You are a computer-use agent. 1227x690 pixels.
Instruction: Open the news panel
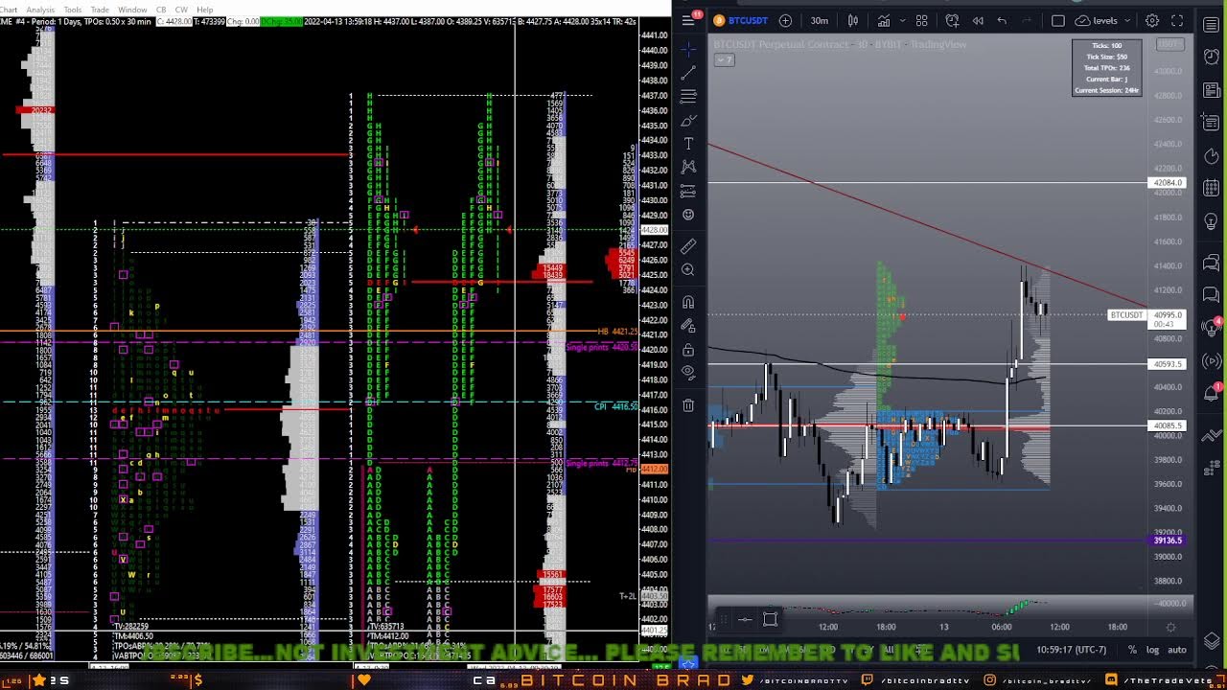coord(1211,89)
